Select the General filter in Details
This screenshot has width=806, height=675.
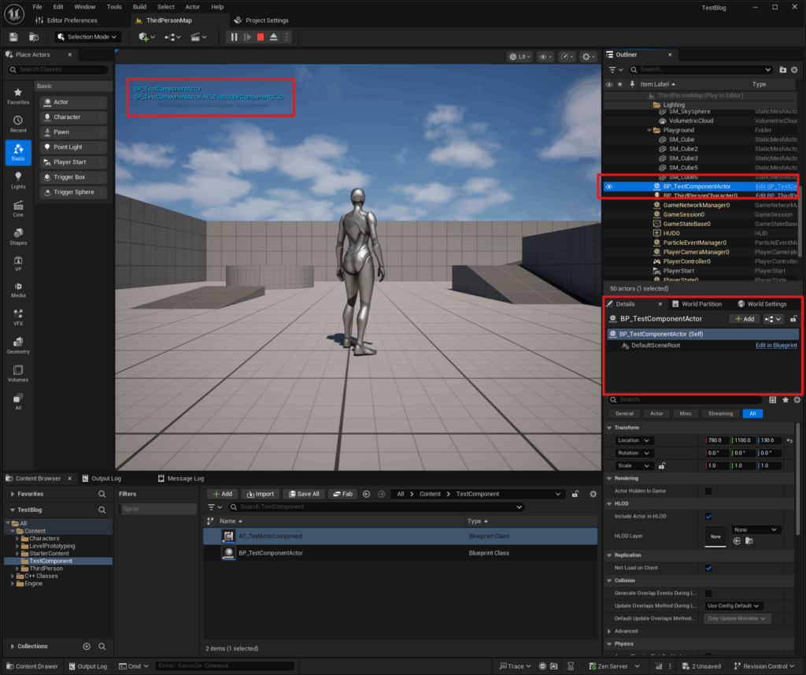click(624, 414)
